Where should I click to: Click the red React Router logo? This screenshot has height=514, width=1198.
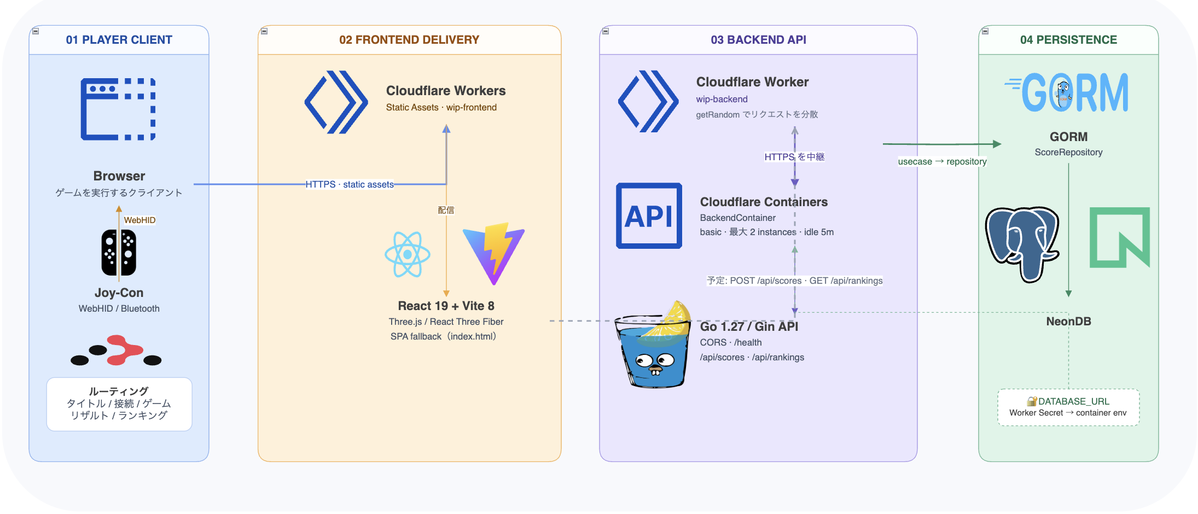pos(116,350)
